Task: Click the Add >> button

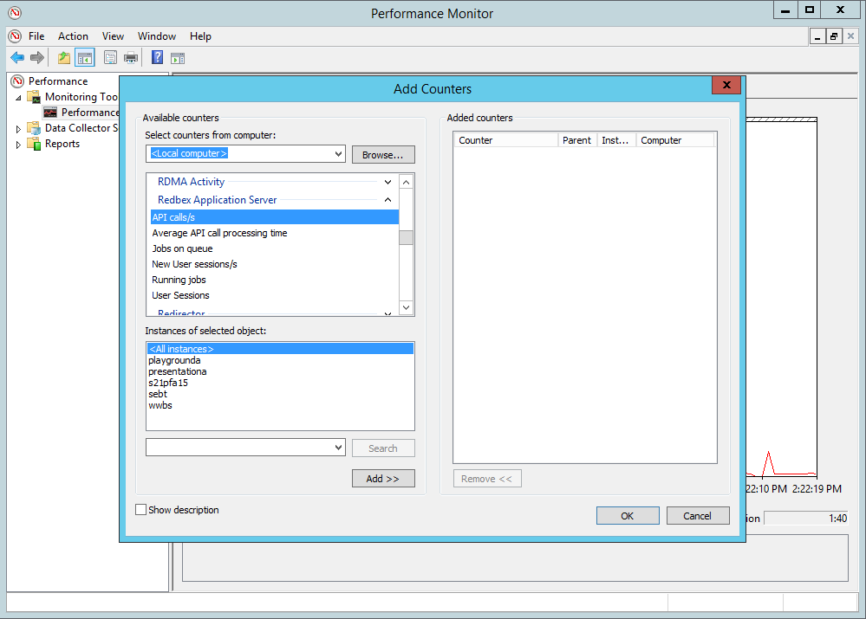Action: 383,479
